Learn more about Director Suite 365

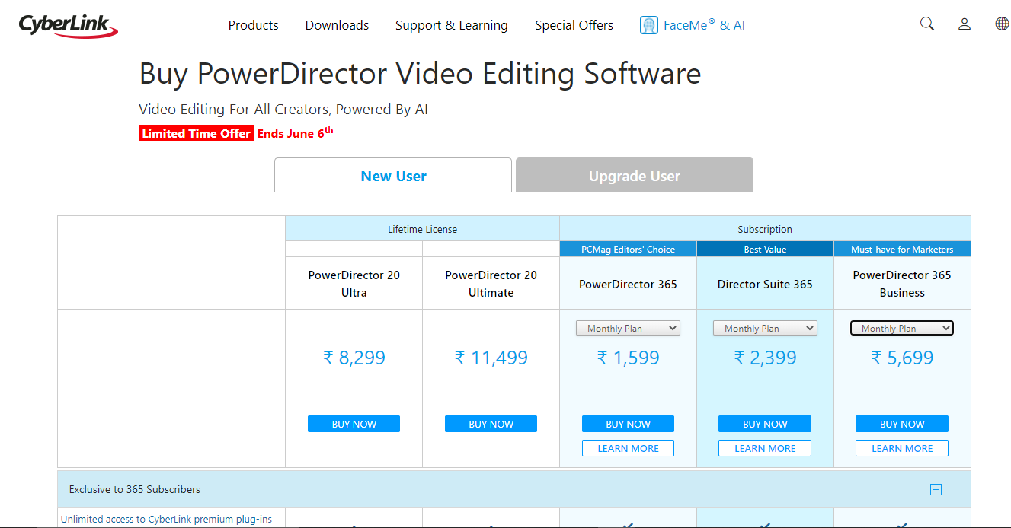(x=765, y=448)
